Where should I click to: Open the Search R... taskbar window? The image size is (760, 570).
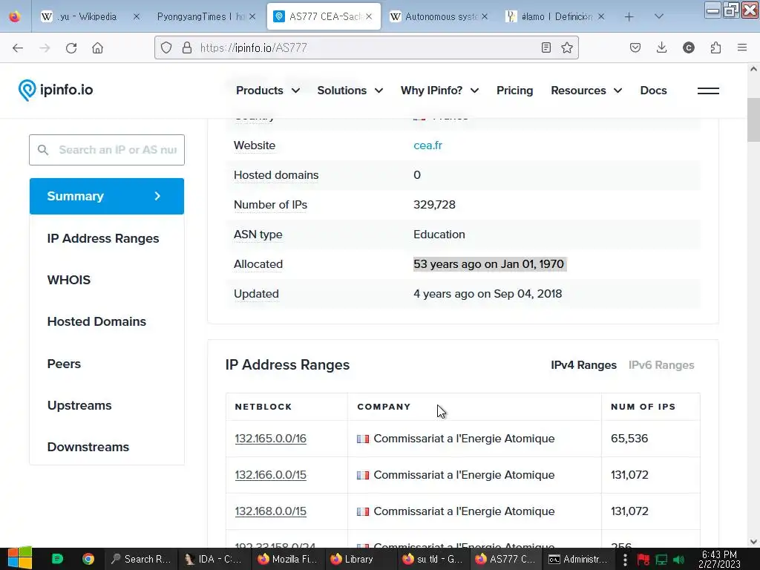coord(142,560)
